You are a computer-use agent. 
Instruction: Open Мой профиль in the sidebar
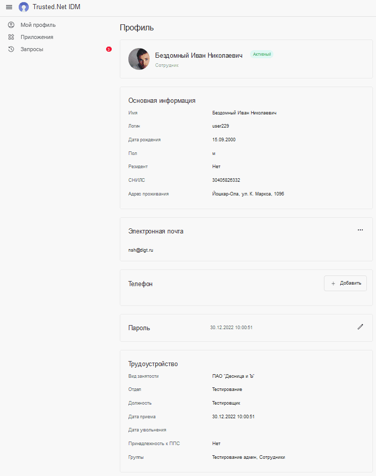coord(38,25)
